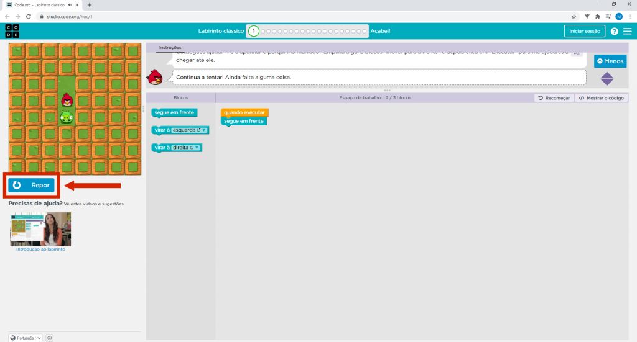Close the Code.org browser tab

pos(77,5)
